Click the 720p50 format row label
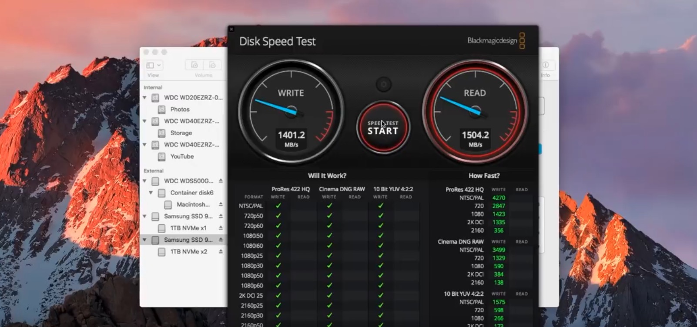 (x=253, y=216)
